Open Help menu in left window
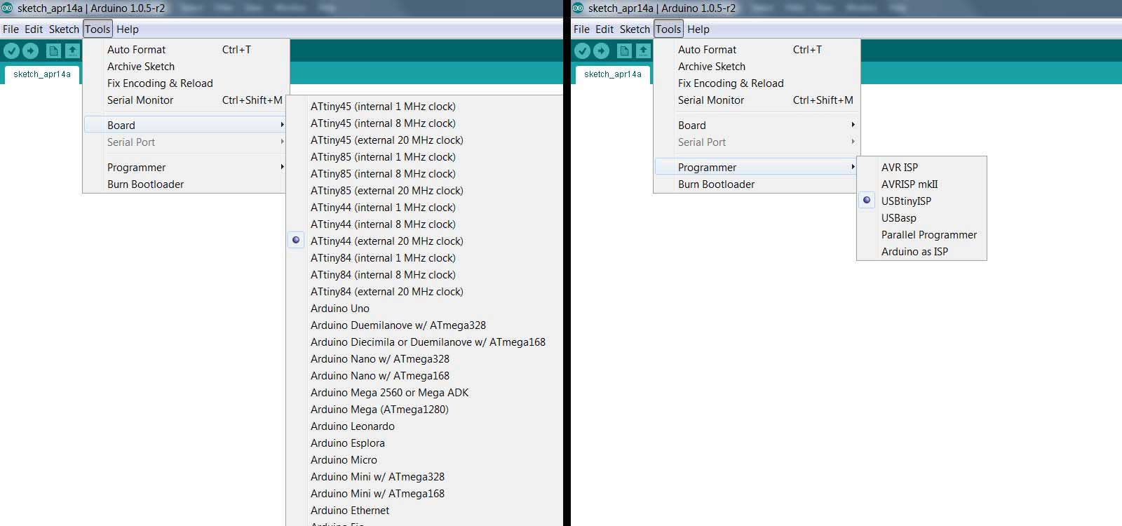This screenshot has width=1122, height=526. tap(128, 29)
